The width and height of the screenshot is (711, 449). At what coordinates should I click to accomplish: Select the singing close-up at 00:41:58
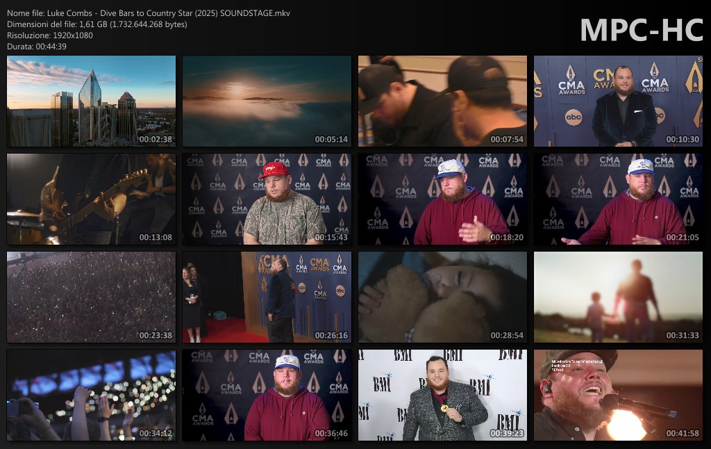point(618,395)
